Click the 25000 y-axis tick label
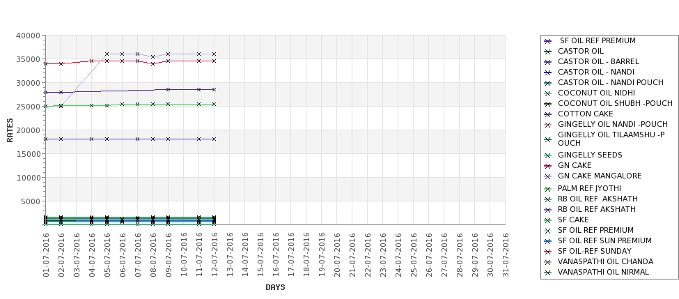The width and height of the screenshot is (679, 299). point(28,107)
